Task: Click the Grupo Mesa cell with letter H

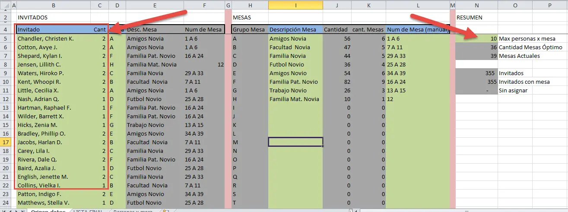Action: (x=250, y=99)
